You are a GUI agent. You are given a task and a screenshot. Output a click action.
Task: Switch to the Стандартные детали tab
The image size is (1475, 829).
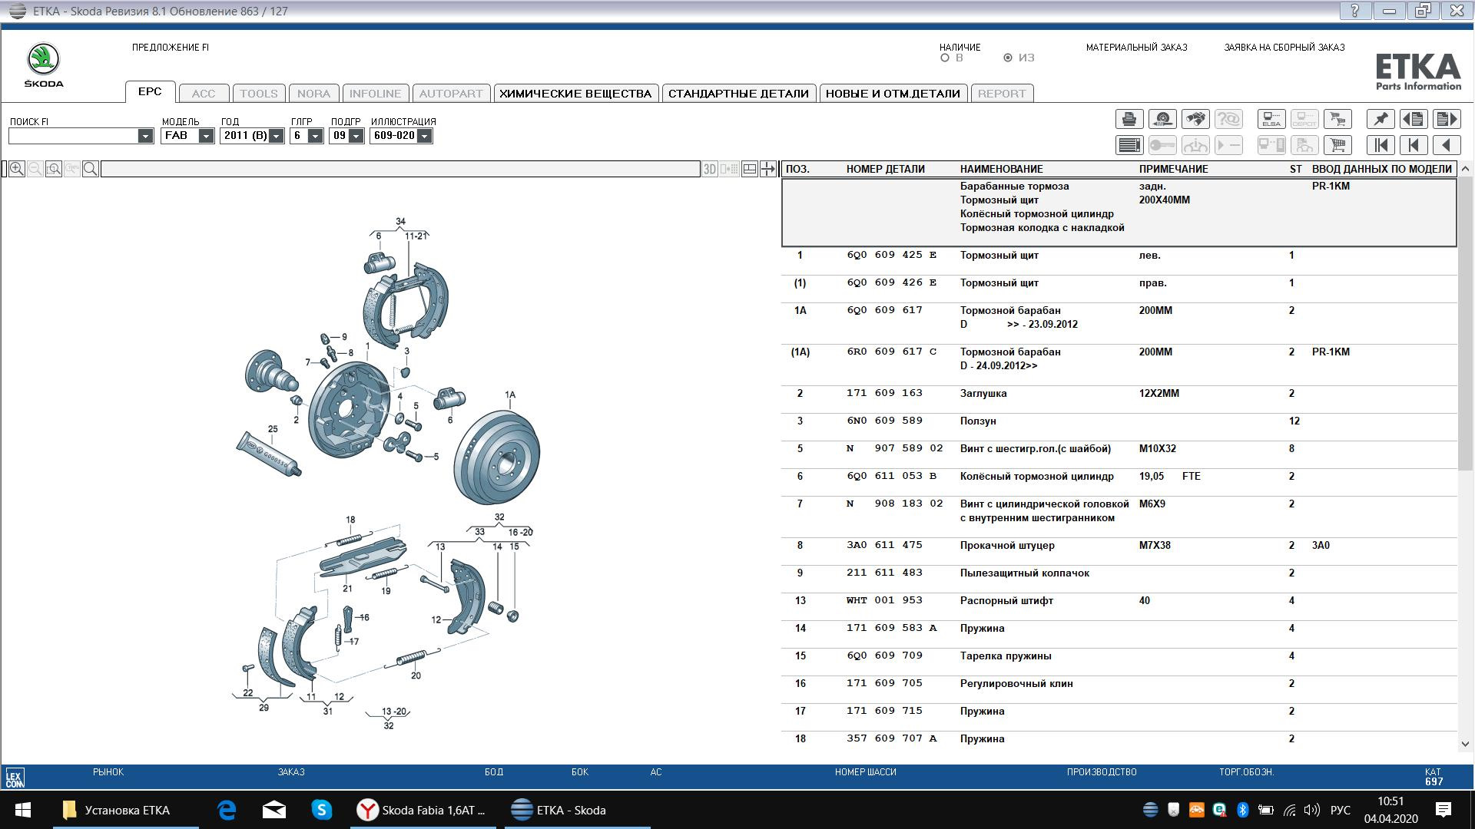(x=737, y=94)
